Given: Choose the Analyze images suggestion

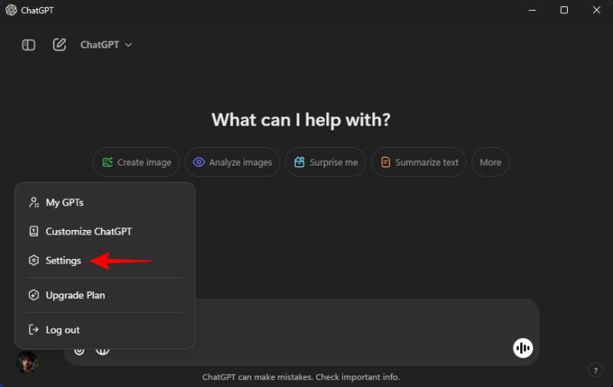Looking at the screenshot, I should (x=233, y=162).
